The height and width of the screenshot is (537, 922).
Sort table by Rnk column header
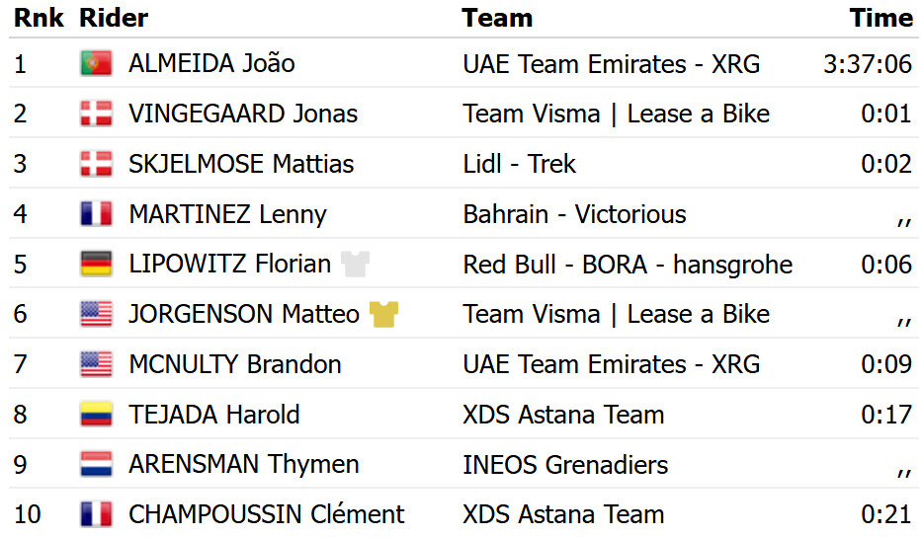[x=39, y=18]
